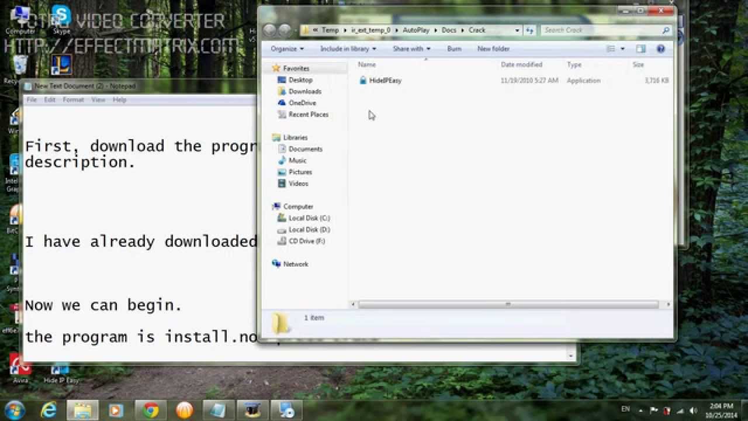Click Temp in the address breadcrumb

click(330, 30)
